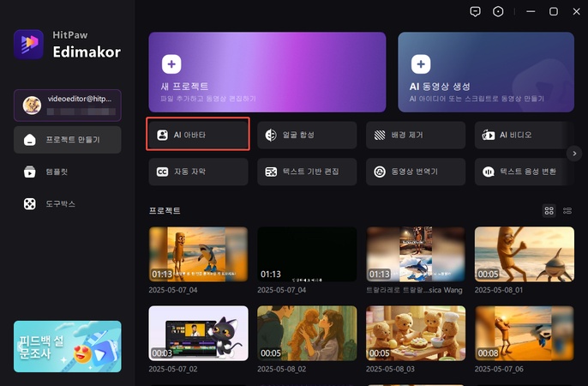
Task: Open the black 01:13 project thumbnail
Action: [x=307, y=254]
